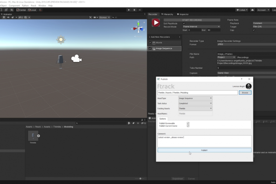Toggle hidden objects count icon in scene toolbar
Screen dimensions: 276x184
click(21, 17)
